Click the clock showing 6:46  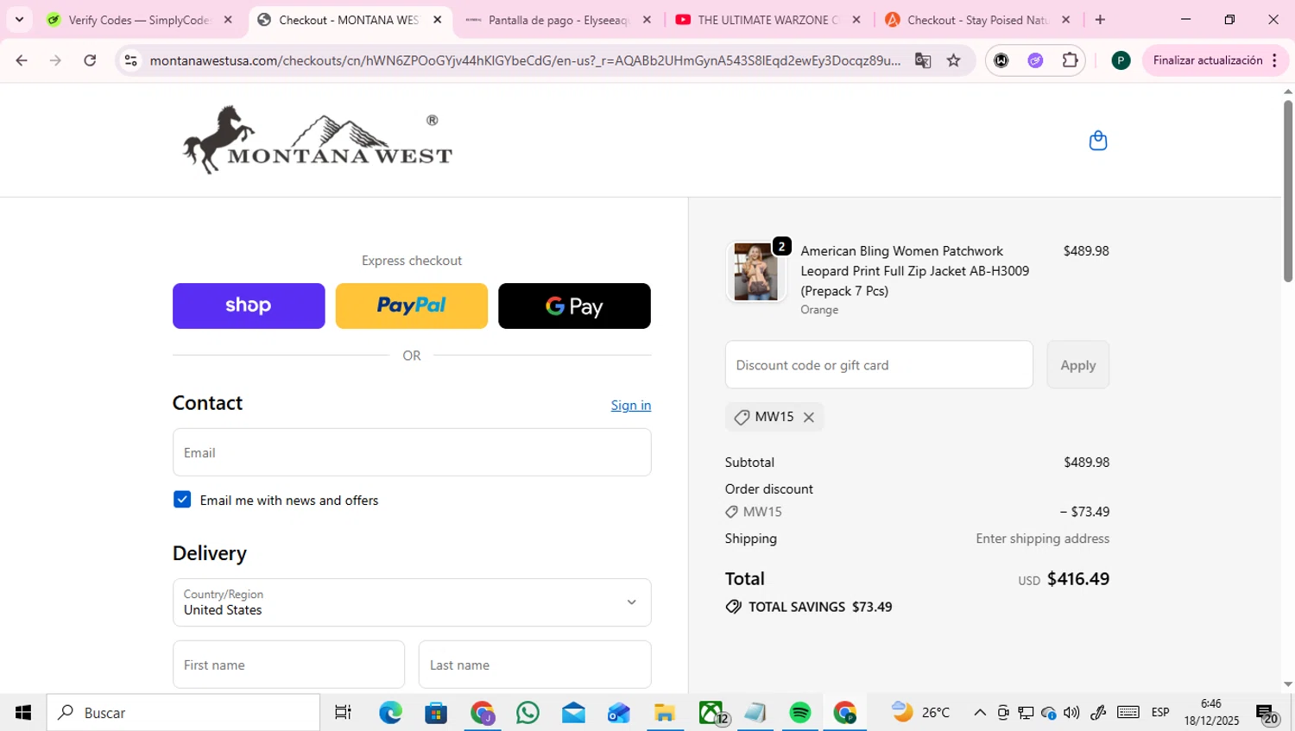[1211, 704]
